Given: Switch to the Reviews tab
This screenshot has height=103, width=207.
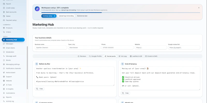Looking at the screenshot, I should click(x=82, y=56).
